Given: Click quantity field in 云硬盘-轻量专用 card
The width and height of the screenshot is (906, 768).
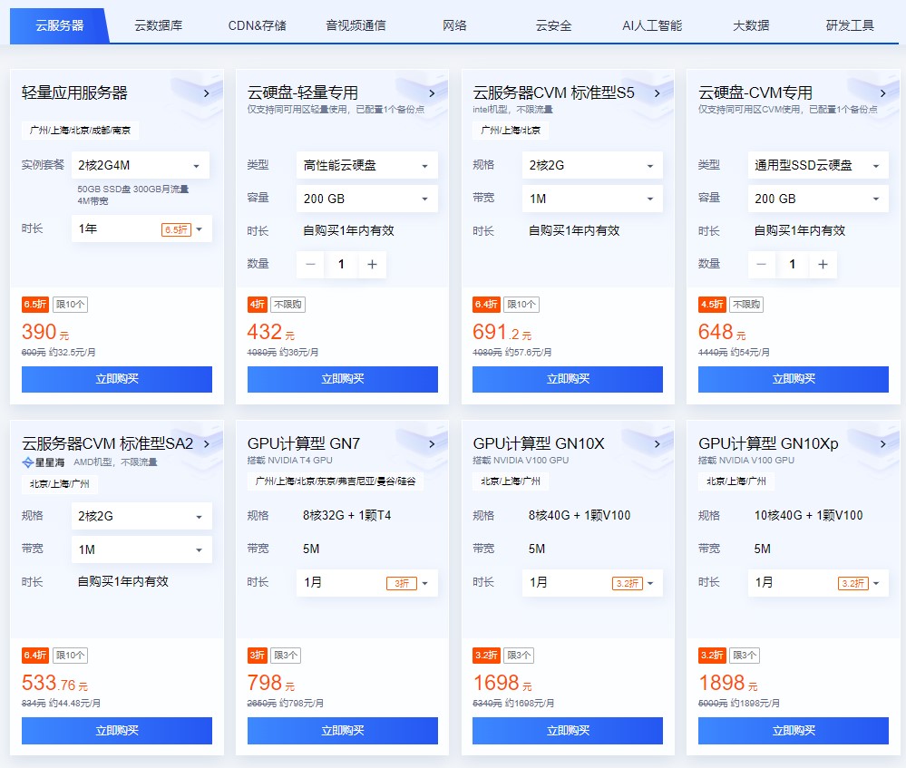Looking at the screenshot, I should 342,264.
